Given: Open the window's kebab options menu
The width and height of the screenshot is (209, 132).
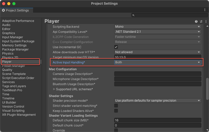Looking at the screenshot, I should (205, 10).
